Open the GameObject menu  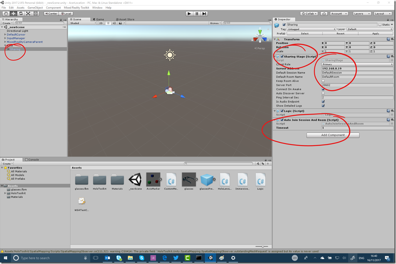(x=35, y=8)
